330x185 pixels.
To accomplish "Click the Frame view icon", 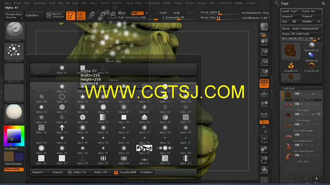I will point(264,140).
